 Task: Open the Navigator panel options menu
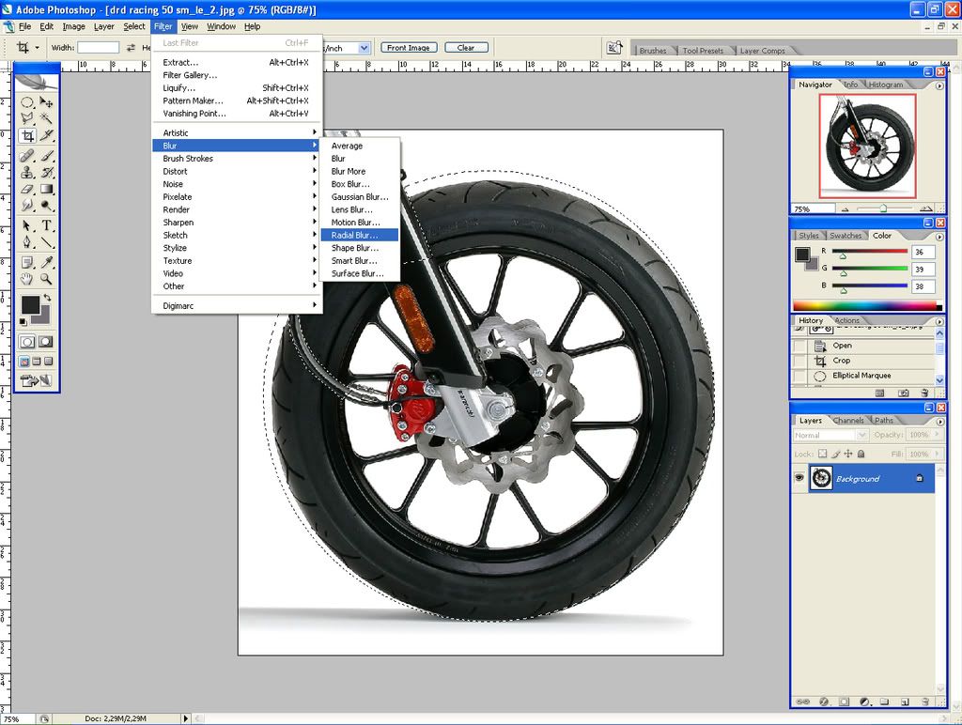point(939,85)
